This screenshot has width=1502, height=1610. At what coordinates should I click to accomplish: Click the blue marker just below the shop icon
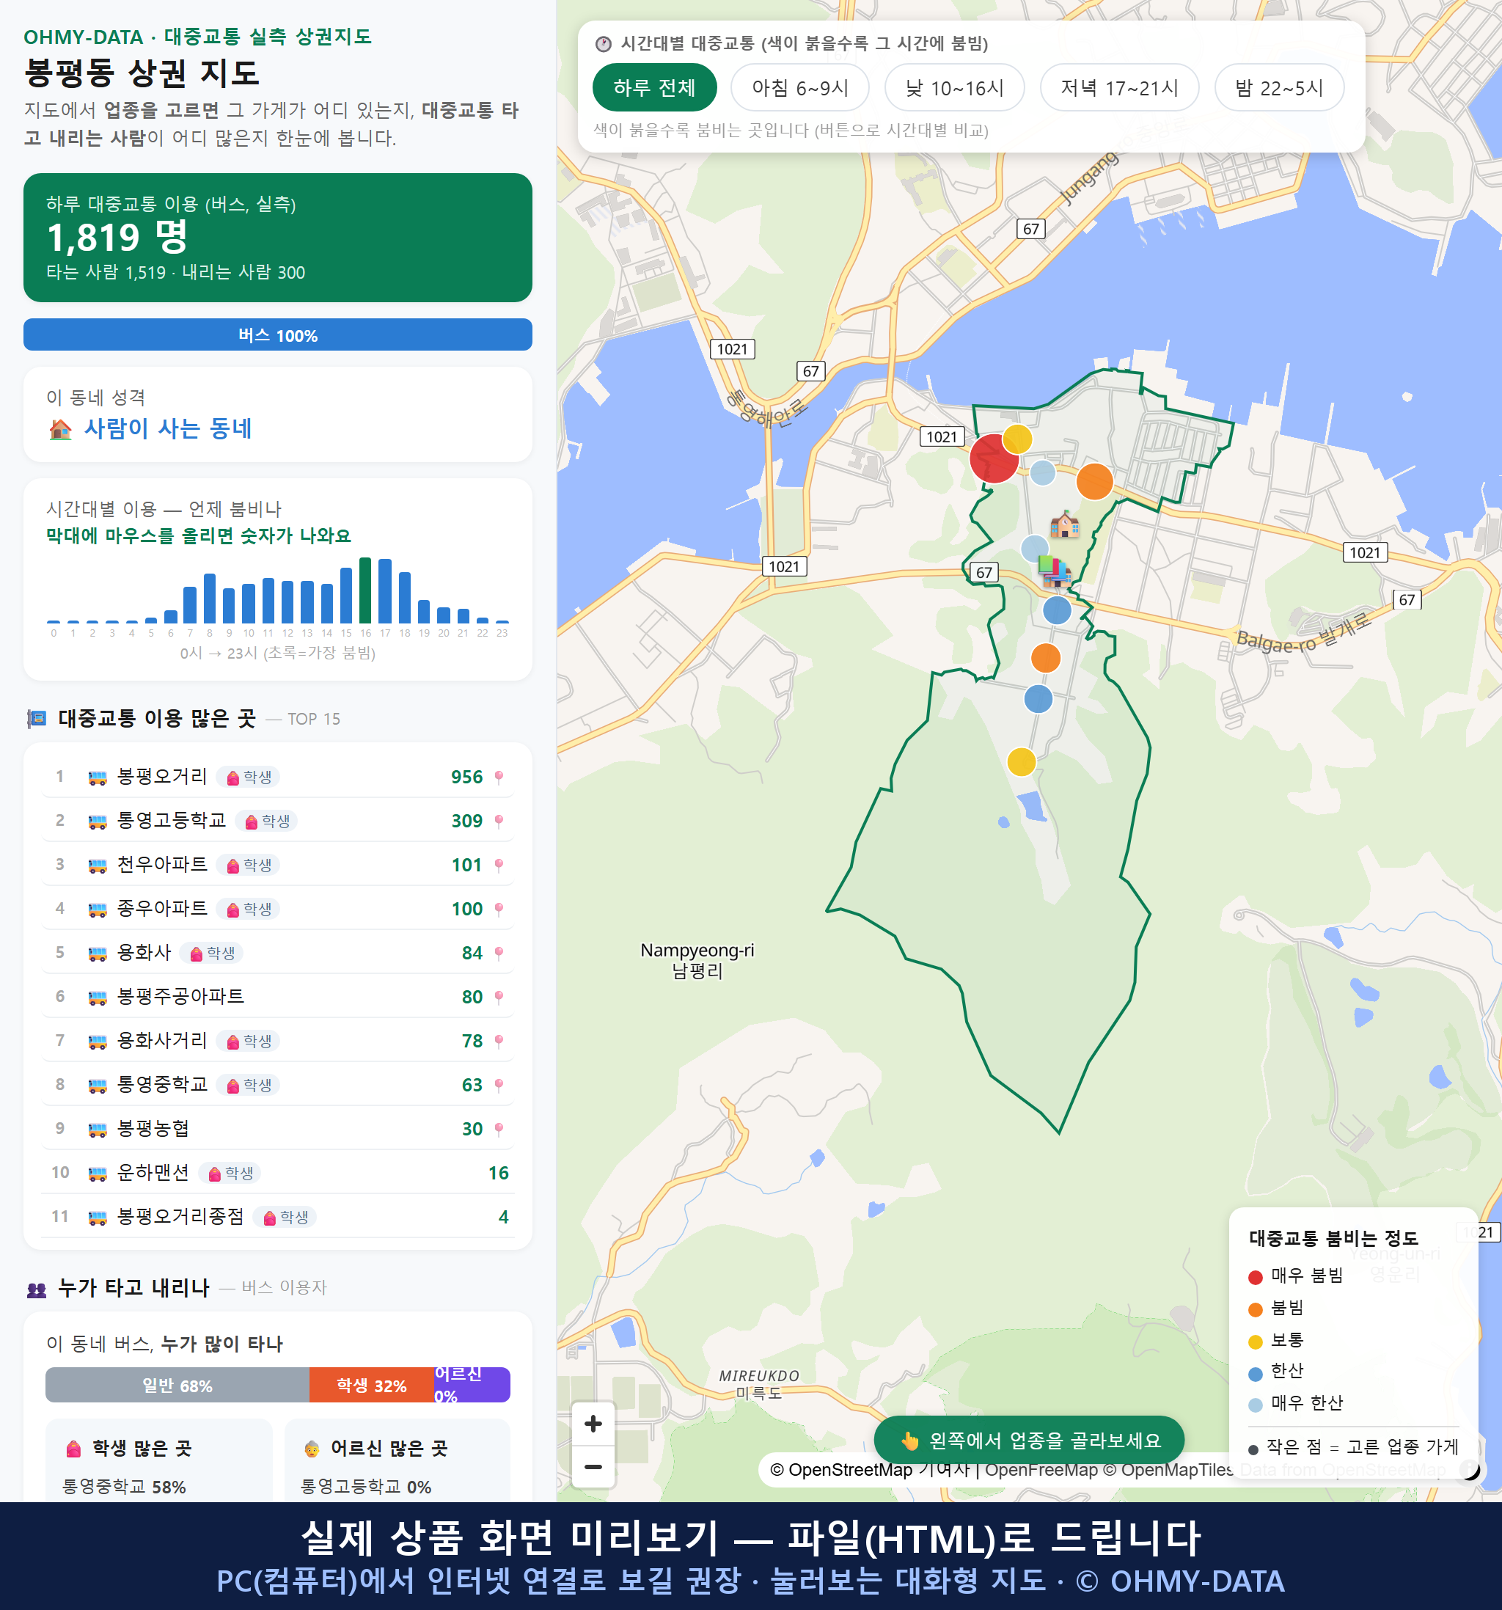tap(1057, 610)
